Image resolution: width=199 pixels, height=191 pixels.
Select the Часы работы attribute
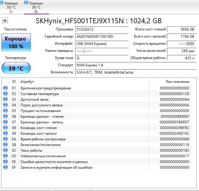pos(31,150)
